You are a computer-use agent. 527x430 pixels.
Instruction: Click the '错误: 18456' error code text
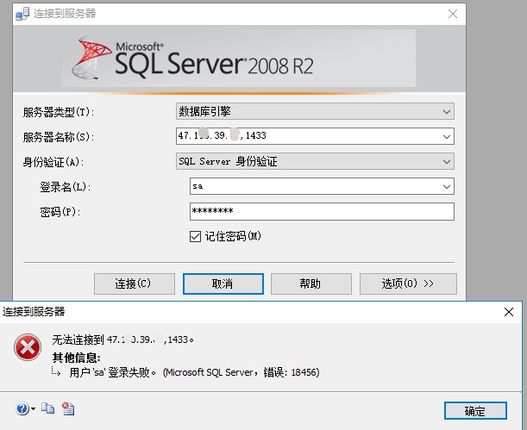click(x=291, y=372)
